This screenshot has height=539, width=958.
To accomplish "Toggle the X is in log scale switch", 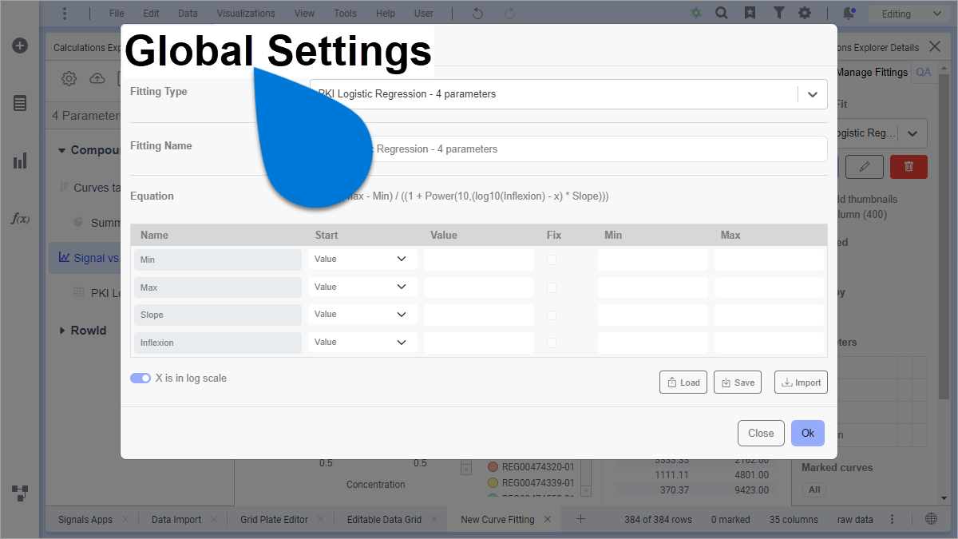I will [x=141, y=378].
